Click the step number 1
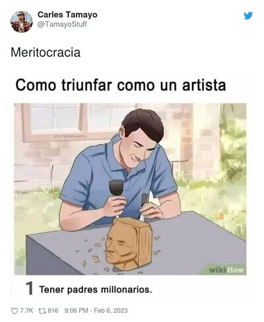This screenshot has width=264, height=322. tap(29, 289)
